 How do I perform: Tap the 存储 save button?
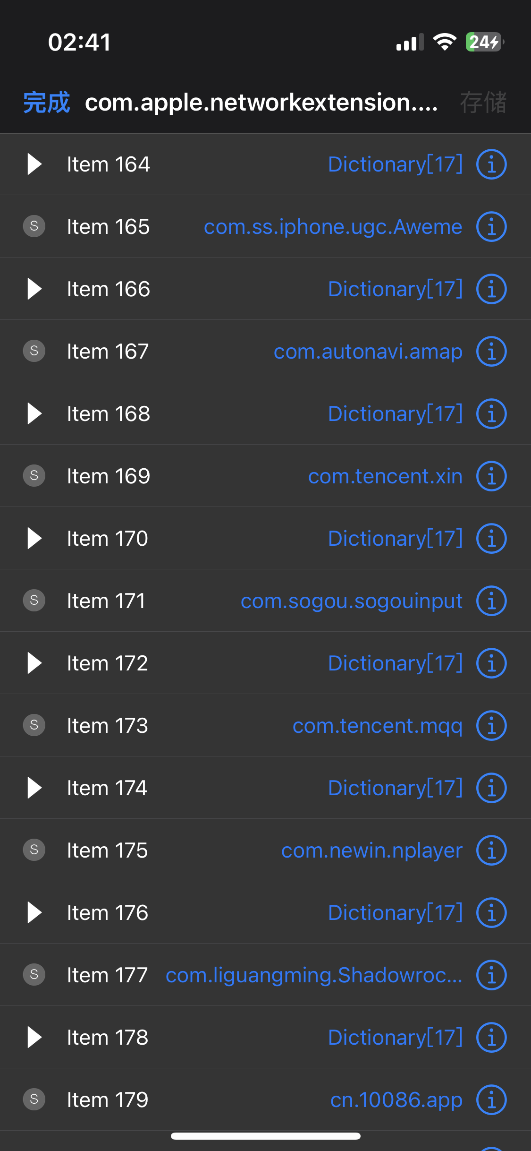click(x=483, y=103)
